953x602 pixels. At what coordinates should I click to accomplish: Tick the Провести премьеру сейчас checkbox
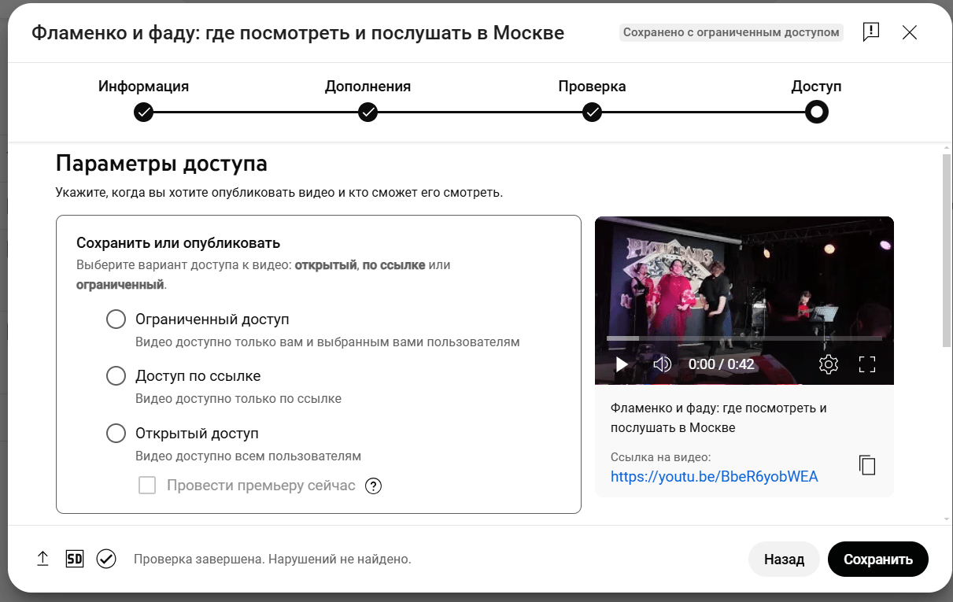click(x=147, y=486)
